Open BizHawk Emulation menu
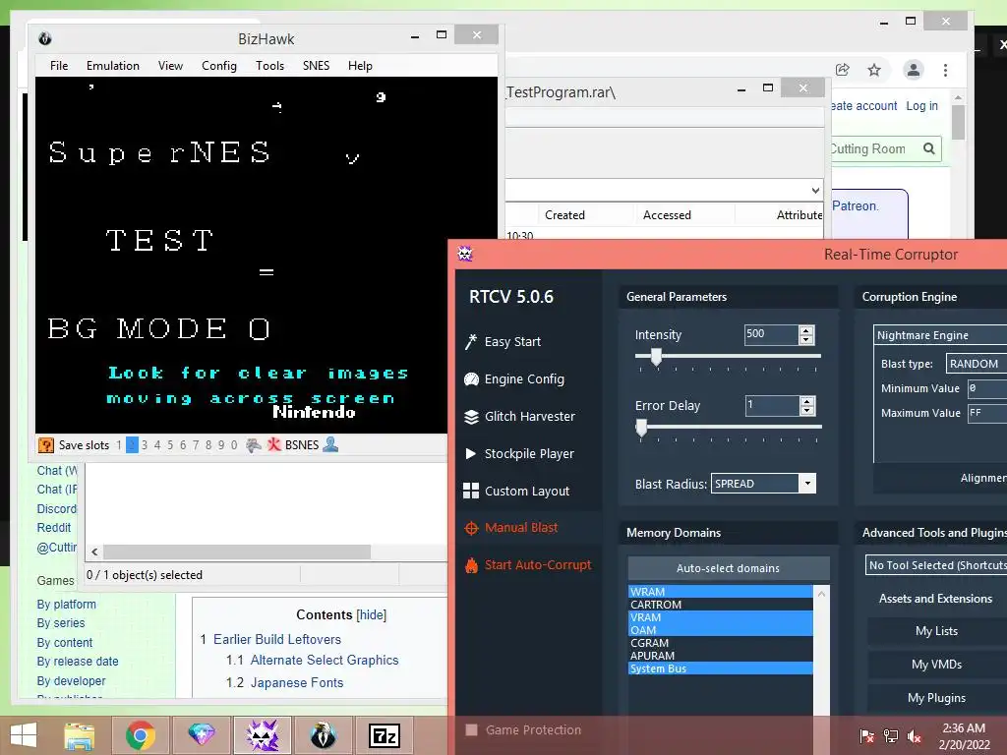1007x755 pixels. 113,66
